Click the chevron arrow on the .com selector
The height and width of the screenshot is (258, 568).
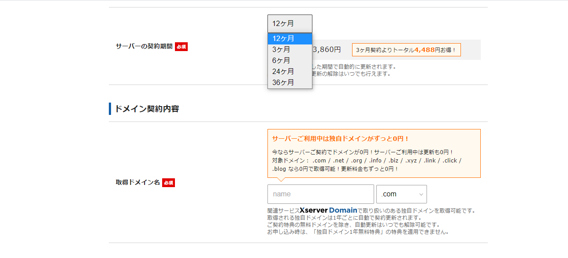[x=421, y=194]
